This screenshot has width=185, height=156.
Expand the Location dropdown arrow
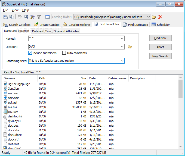tap(122, 47)
